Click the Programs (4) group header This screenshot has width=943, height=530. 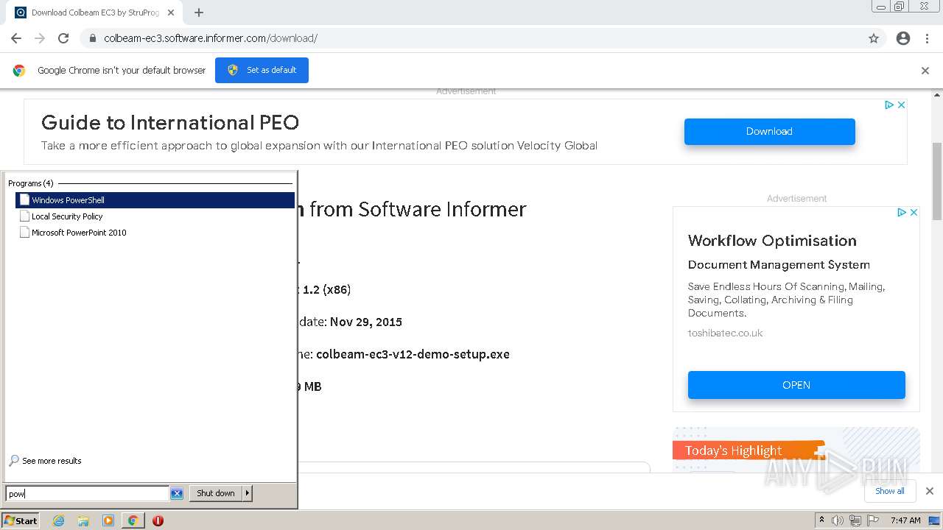pos(31,183)
